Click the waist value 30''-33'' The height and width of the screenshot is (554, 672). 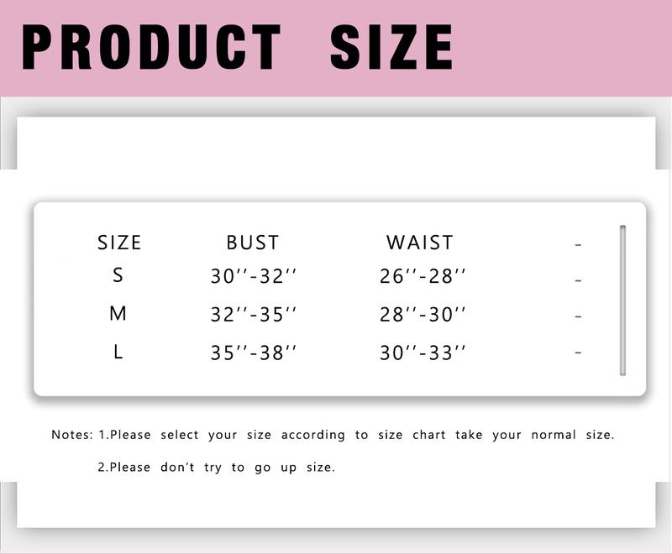click(x=423, y=353)
